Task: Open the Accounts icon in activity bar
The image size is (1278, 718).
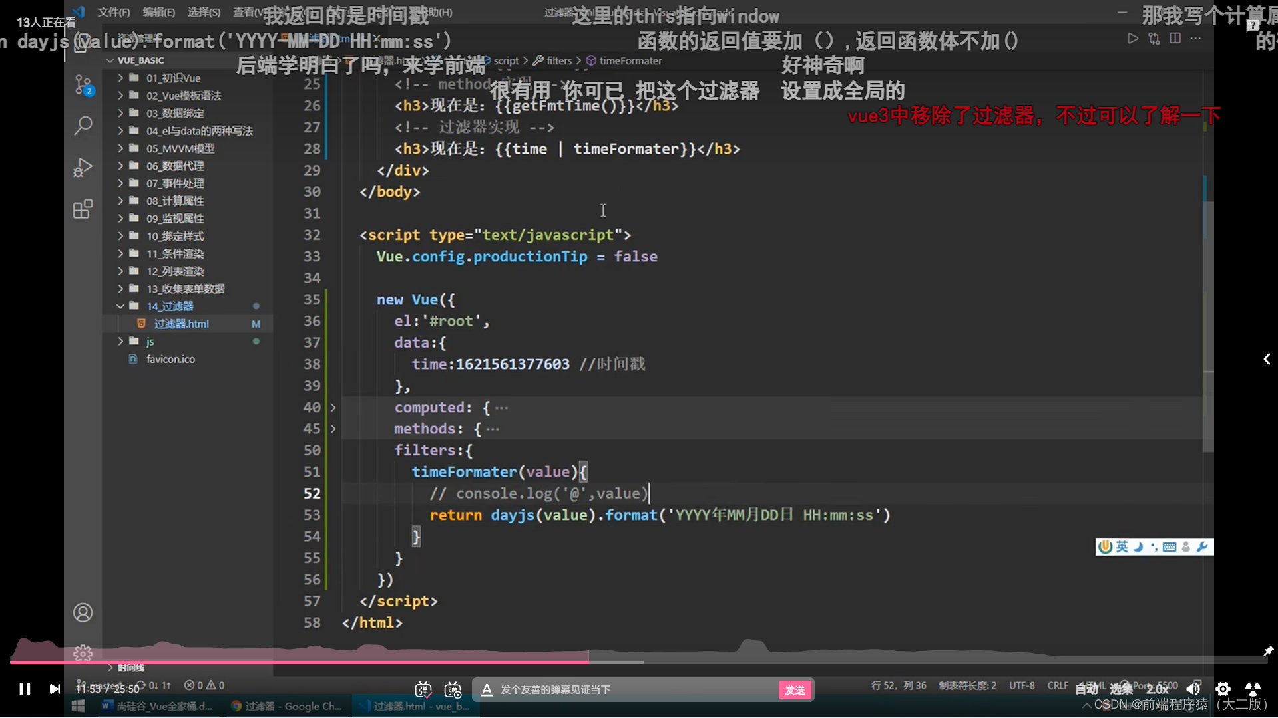Action: click(x=83, y=612)
